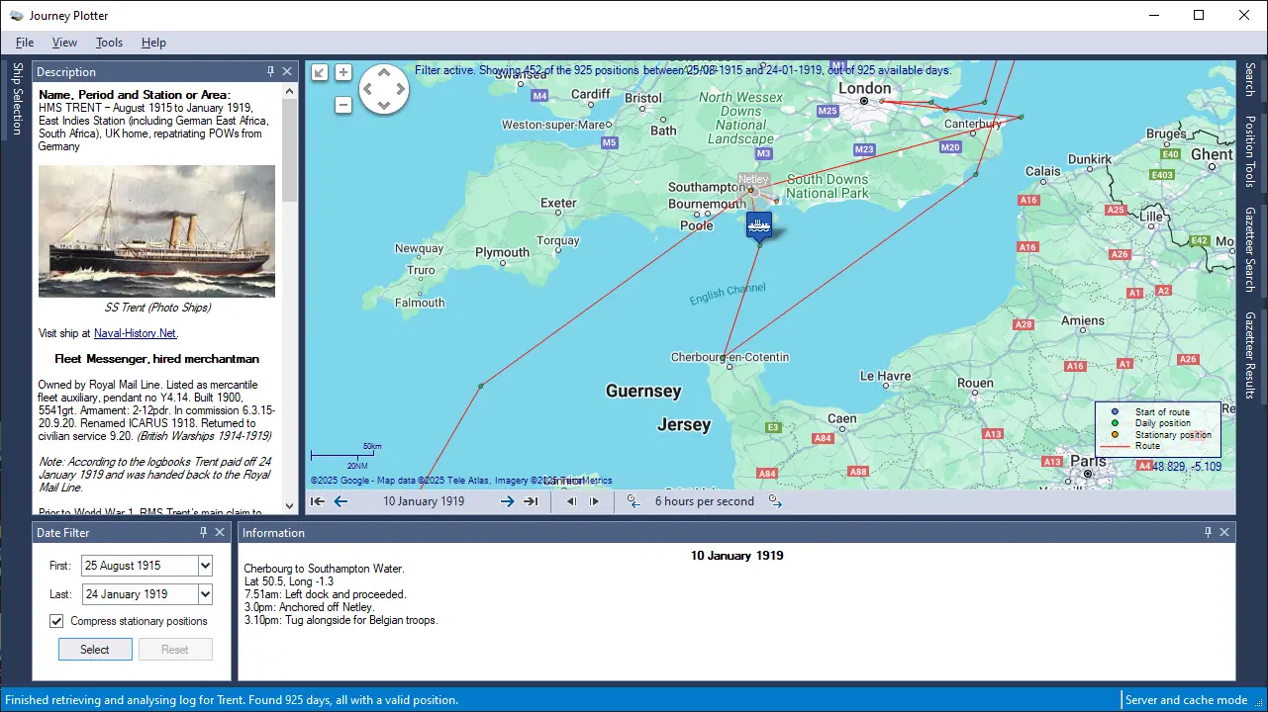Click the blue ship marker on the map
The image size is (1268, 712).
[759, 225]
